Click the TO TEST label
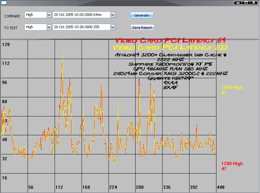The height and width of the screenshot is (193, 260). 11,28
